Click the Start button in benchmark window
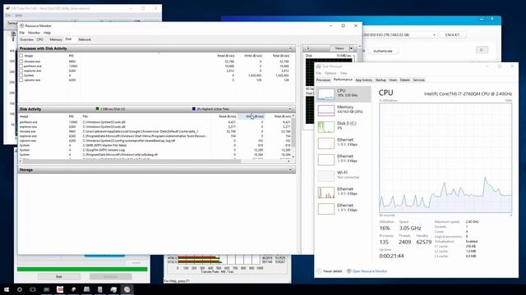The image size is (526, 295). tap(59, 277)
